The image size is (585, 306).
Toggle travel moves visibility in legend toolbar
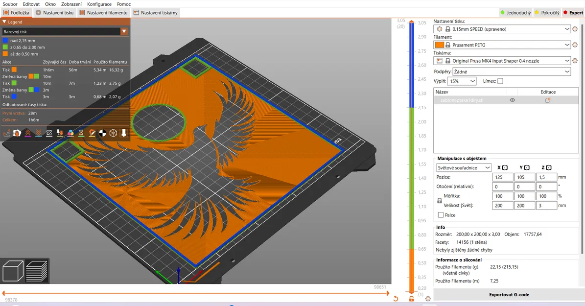(6, 133)
